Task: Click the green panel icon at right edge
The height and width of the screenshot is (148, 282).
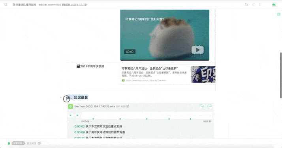Action: coord(278,14)
